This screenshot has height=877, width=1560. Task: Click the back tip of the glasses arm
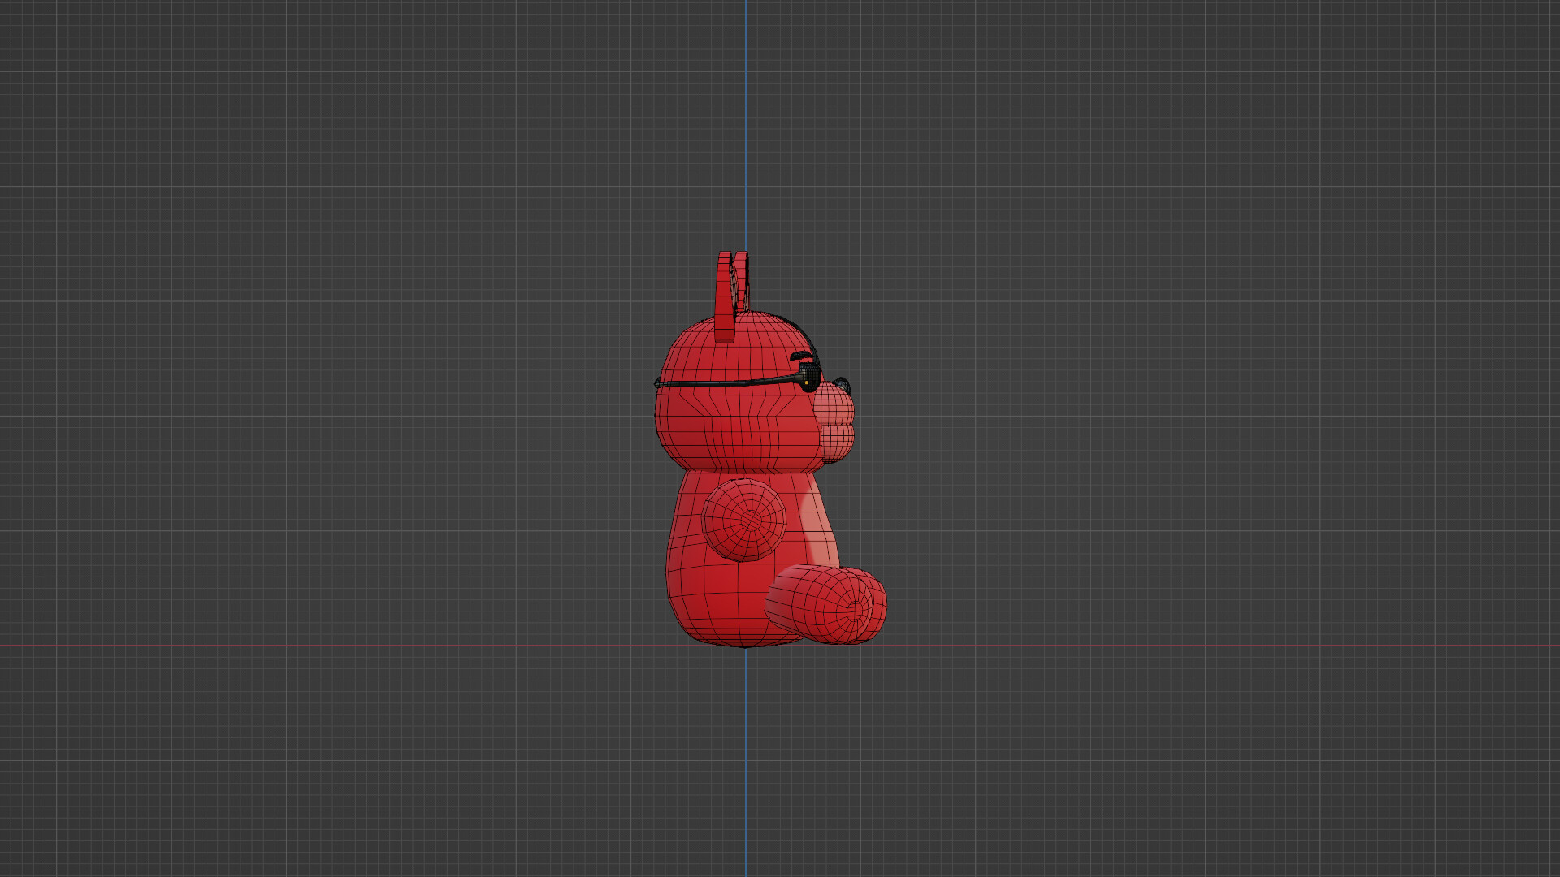657,383
